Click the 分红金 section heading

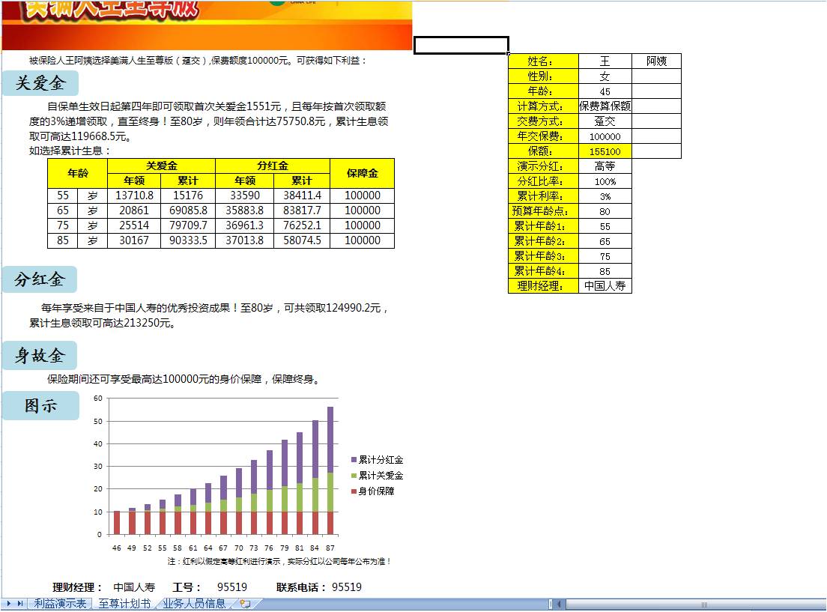tap(40, 279)
